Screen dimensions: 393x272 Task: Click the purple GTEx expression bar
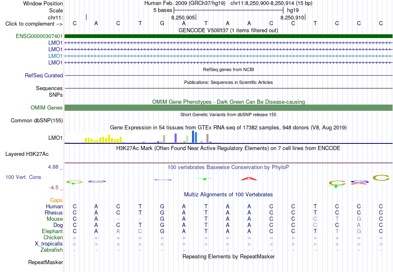tap(176, 138)
